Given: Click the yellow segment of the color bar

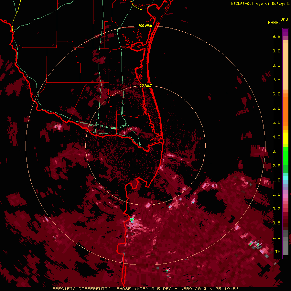Looking at the screenshot, I should point(286,138).
